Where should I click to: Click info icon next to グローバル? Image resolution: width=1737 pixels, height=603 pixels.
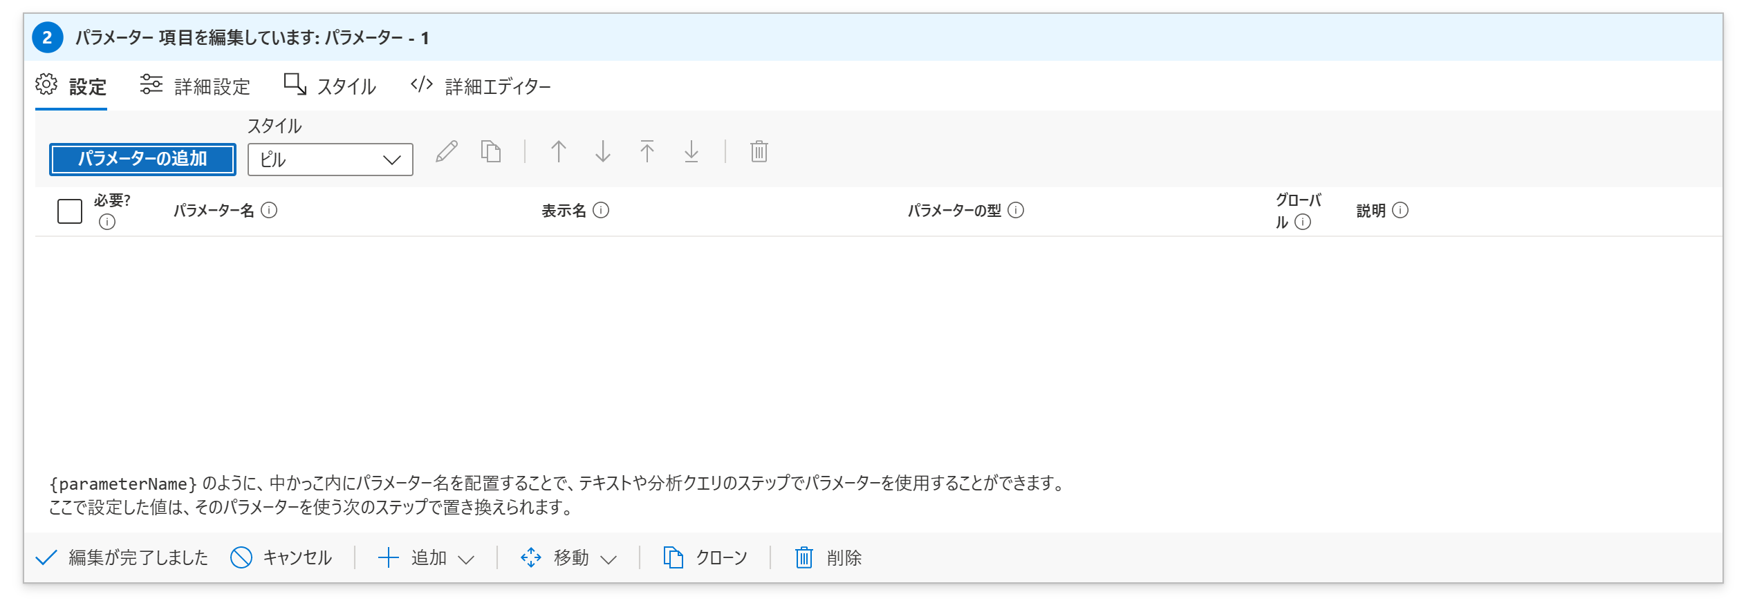(x=1303, y=222)
